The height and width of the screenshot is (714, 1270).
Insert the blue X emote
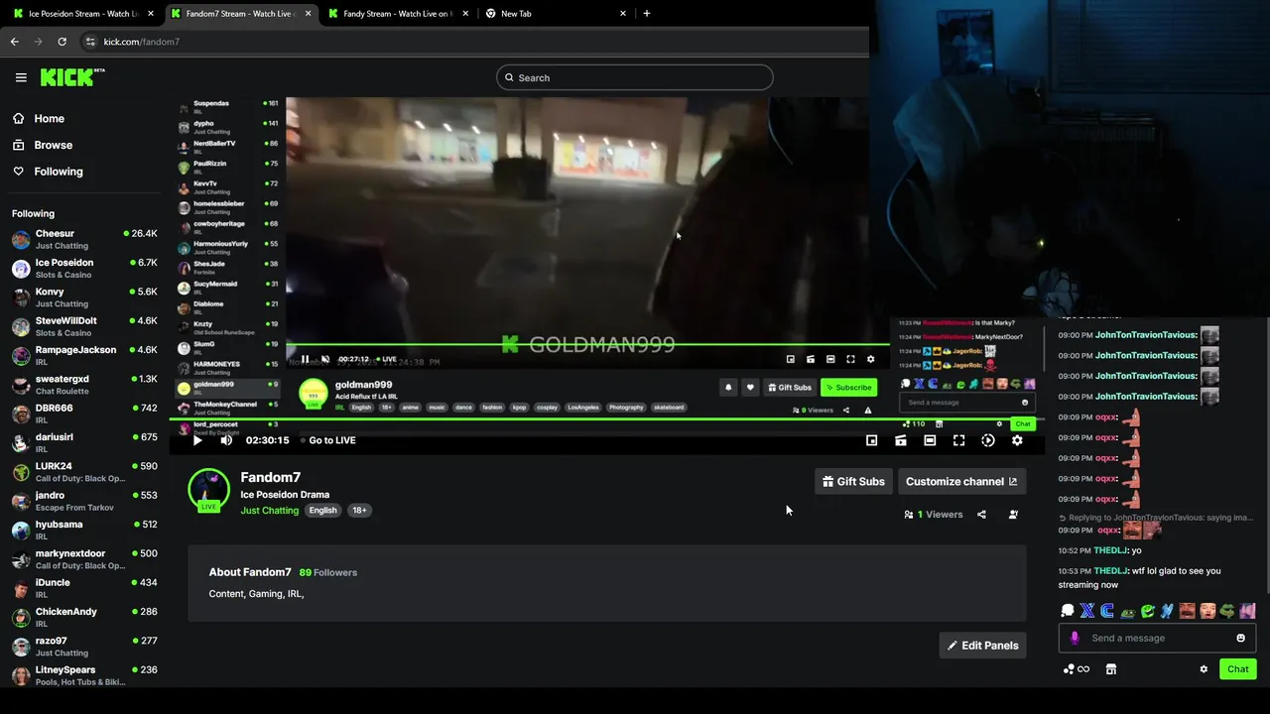(x=1087, y=611)
